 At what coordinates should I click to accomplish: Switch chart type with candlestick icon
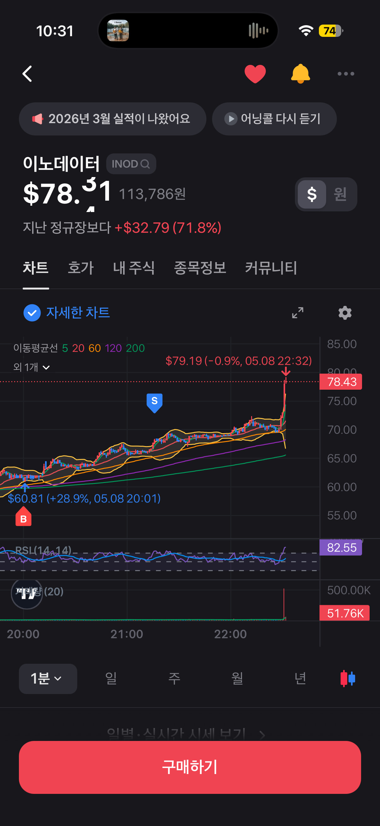[x=348, y=679]
